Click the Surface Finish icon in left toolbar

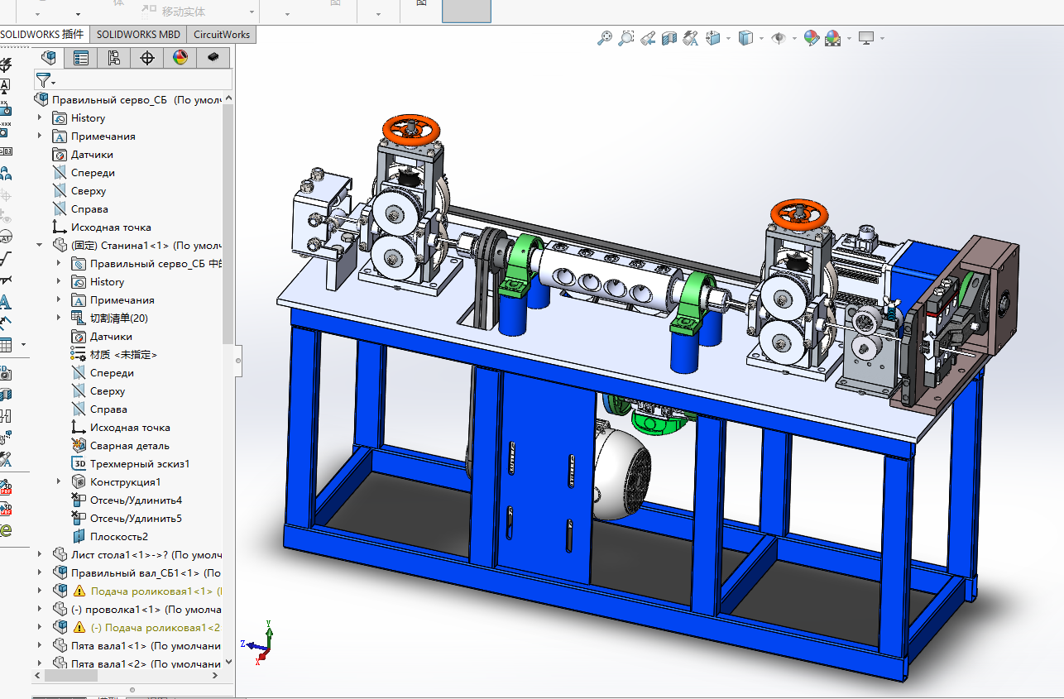[x=4, y=259]
